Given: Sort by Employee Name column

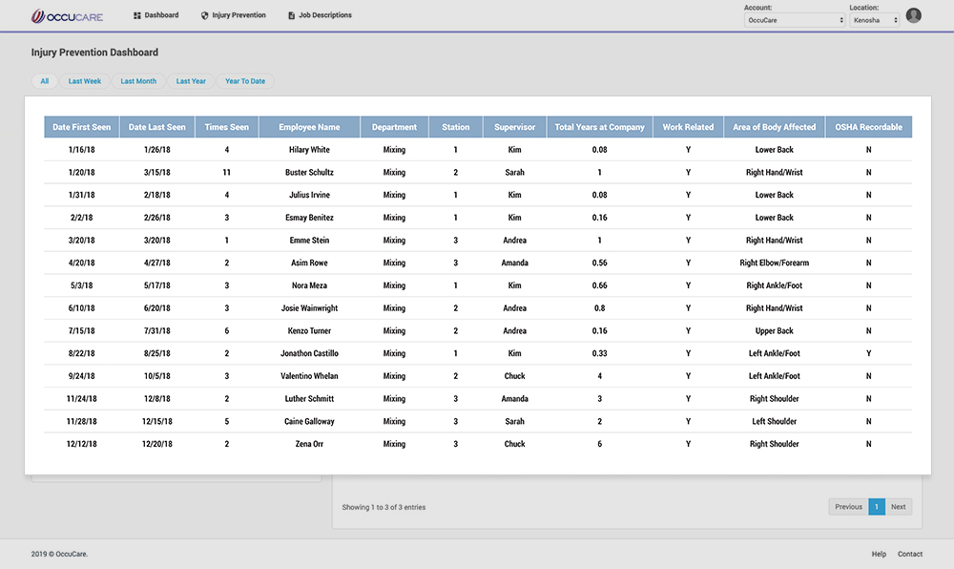Looking at the screenshot, I should pyautogui.click(x=309, y=127).
